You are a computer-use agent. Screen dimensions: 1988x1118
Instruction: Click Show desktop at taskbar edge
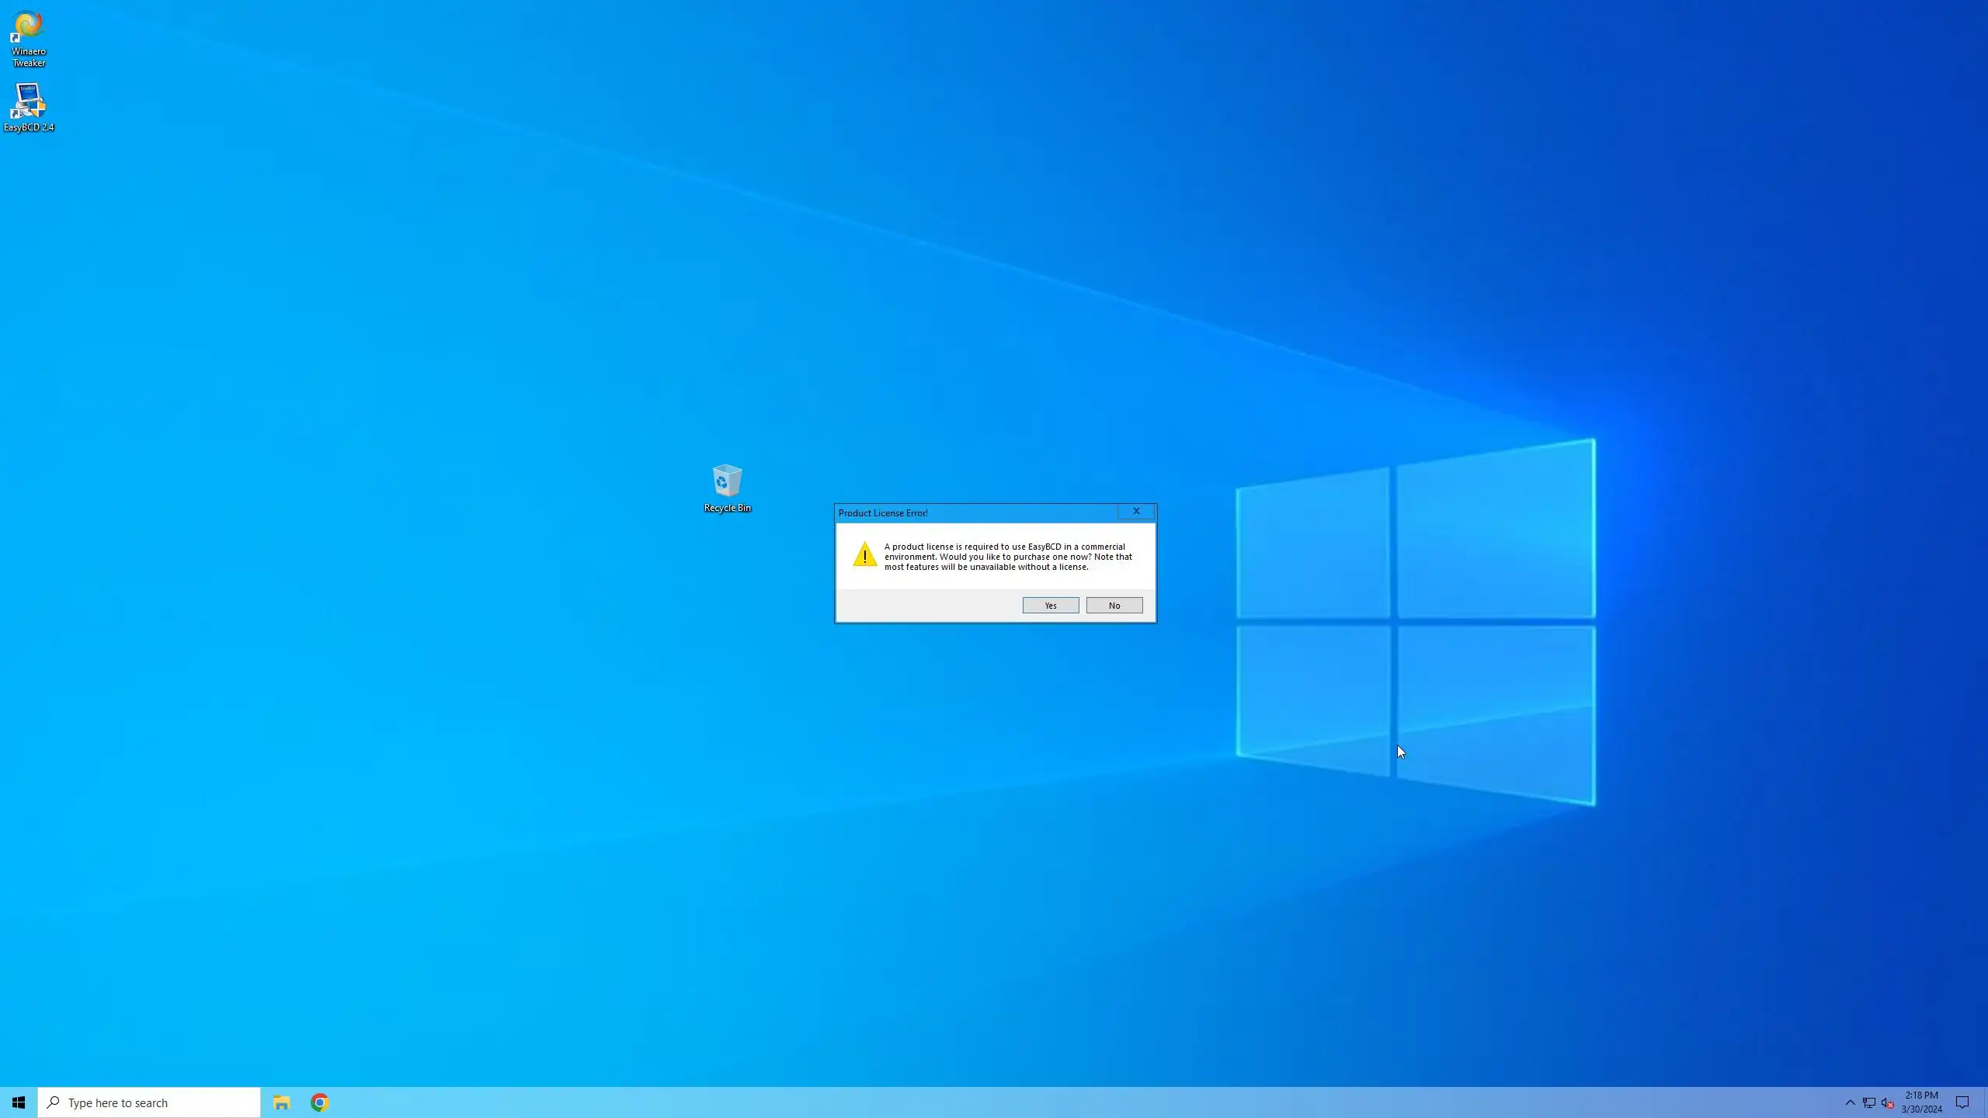point(1985,1102)
